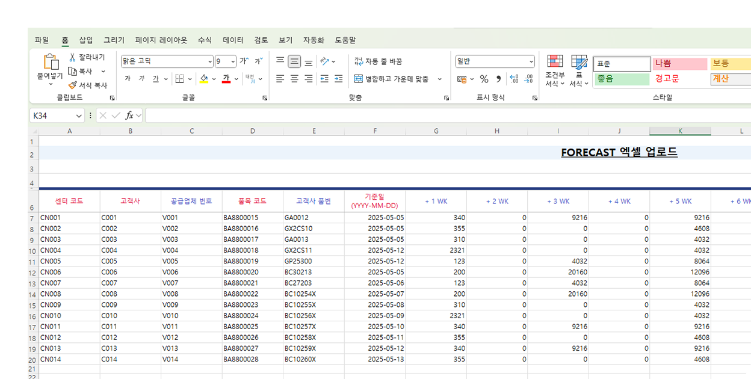Click merge and center (병합하고 가운데 맞춤)

(x=392, y=79)
